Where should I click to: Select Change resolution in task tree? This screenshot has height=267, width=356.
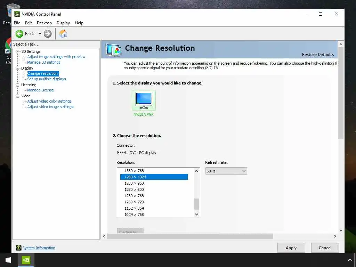click(43, 73)
